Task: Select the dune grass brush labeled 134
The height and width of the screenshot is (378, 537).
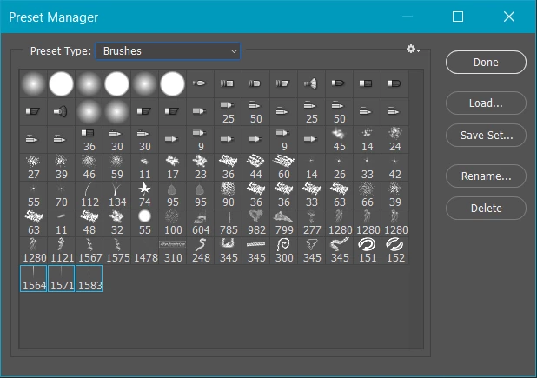Action: tap(116, 196)
